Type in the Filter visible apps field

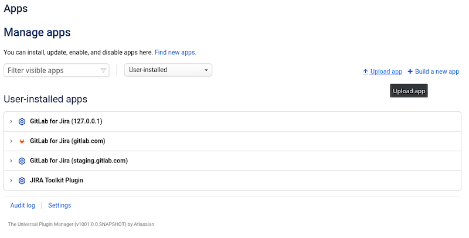tap(52, 70)
